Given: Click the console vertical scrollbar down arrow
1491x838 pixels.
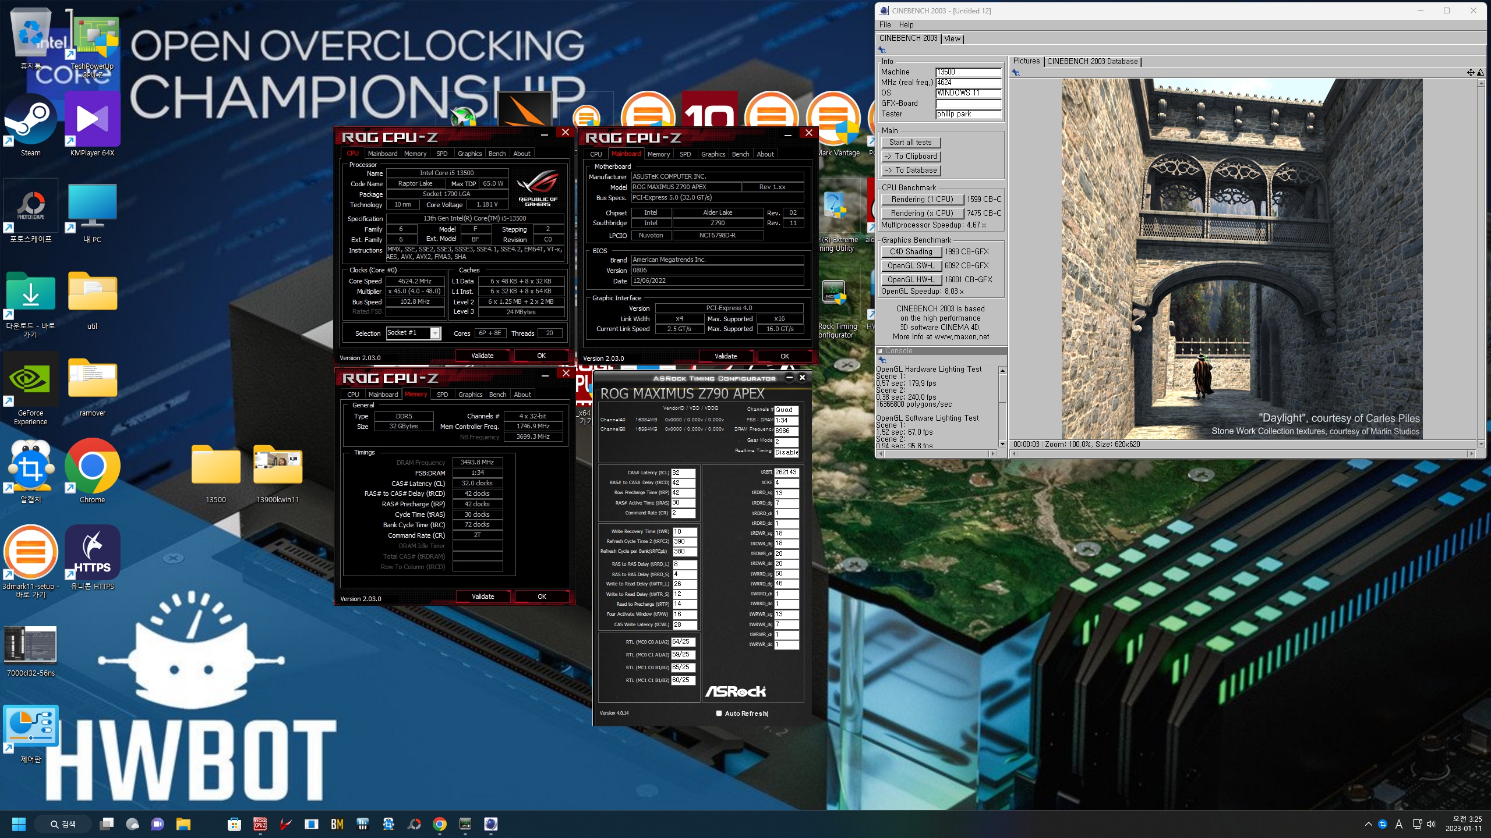Looking at the screenshot, I should pyautogui.click(x=1002, y=444).
